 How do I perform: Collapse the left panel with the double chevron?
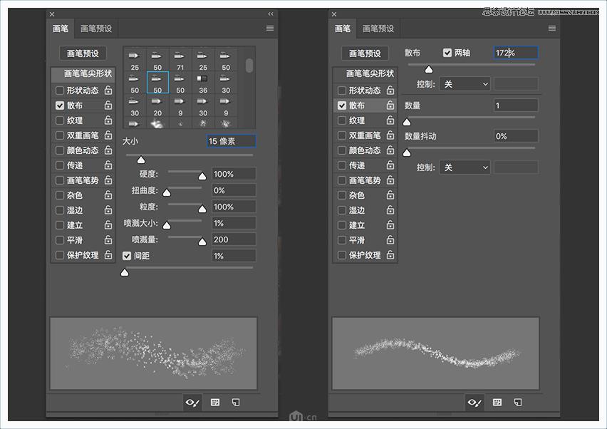click(271, 13)
